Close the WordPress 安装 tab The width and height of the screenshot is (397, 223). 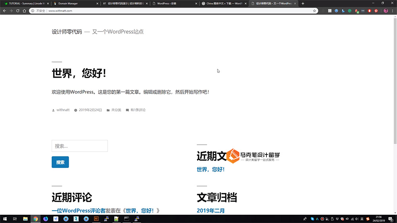(196, 4)
